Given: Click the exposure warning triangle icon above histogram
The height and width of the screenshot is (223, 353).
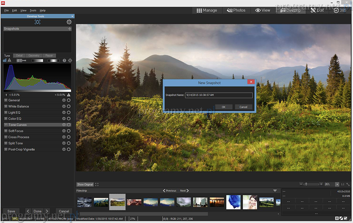Looking at the screenshot, I should [x=9, y=60].
